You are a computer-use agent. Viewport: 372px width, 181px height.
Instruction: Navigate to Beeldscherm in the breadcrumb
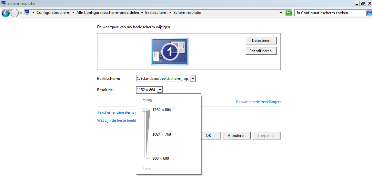156,13
